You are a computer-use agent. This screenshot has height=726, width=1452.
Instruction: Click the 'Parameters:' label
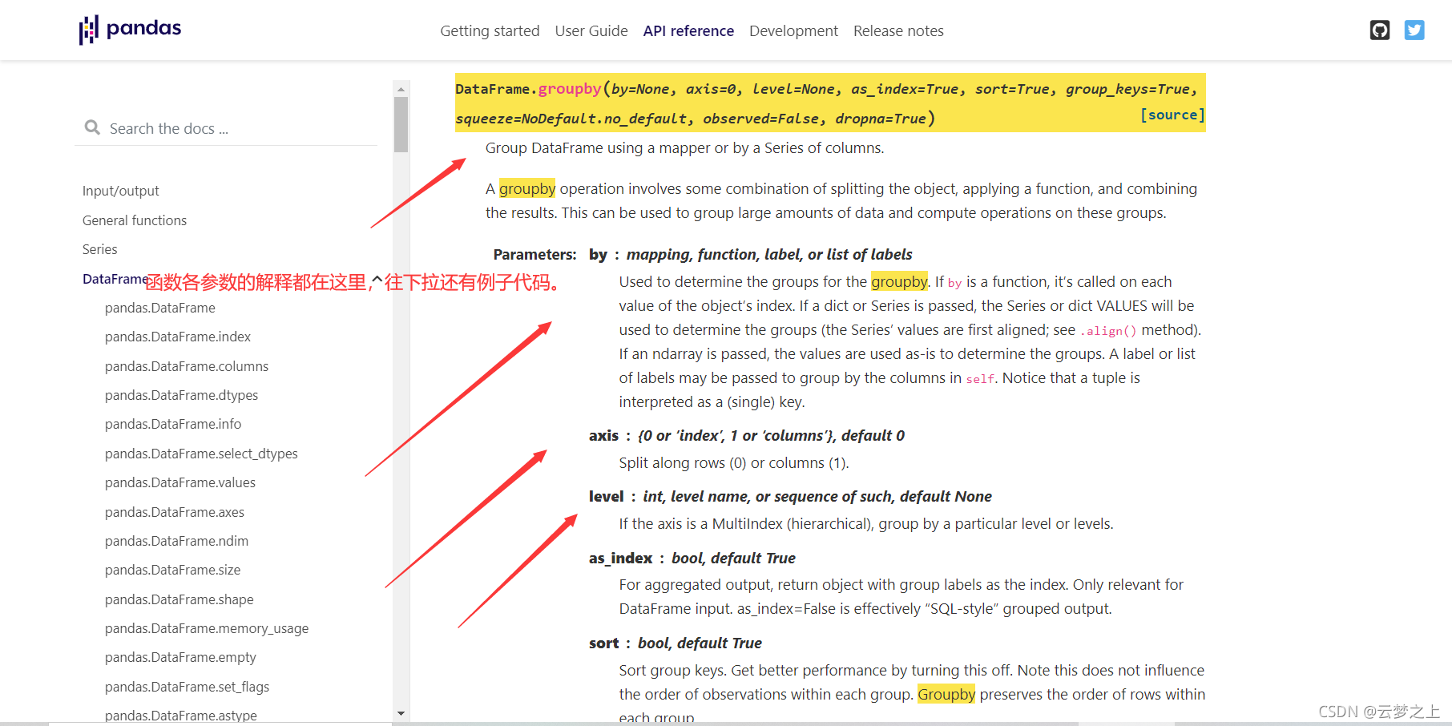pos(535,254)
